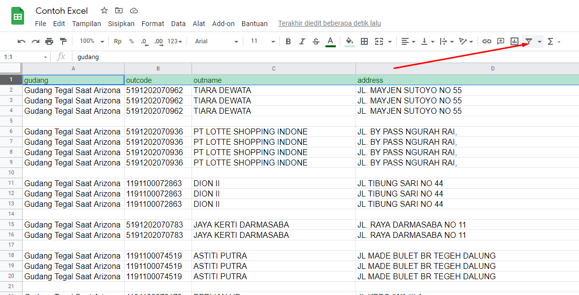Click the Insert comment icon

point(501,41)
